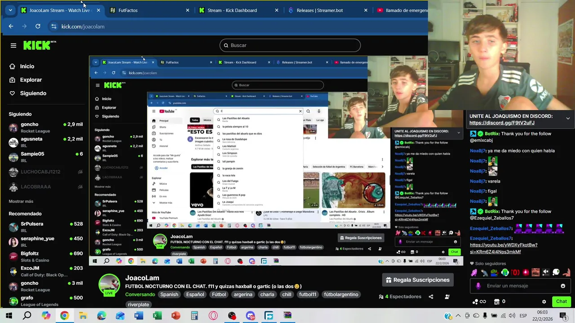Open Word from the taskbar
575x323 pixels.
138,316
